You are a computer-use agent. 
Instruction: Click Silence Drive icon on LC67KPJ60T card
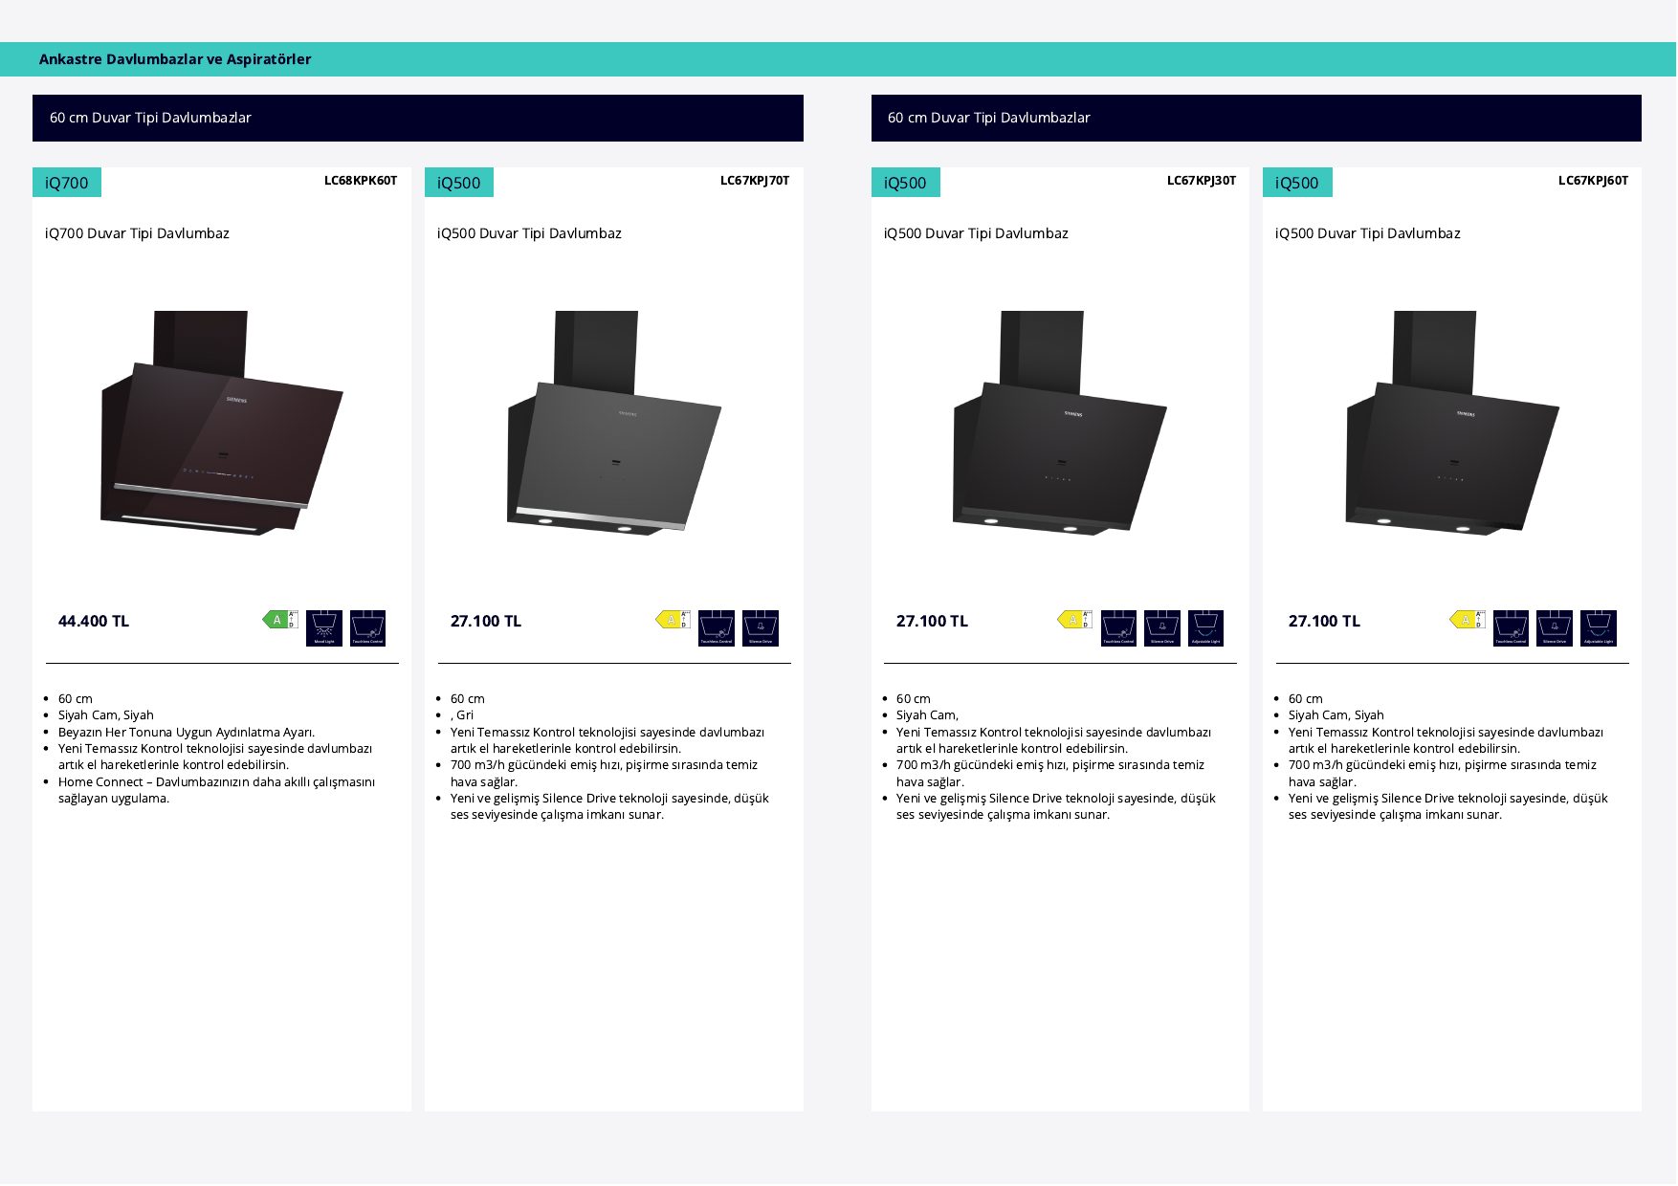1555,628
